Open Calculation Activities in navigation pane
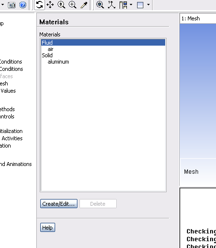 coord(12,138)
